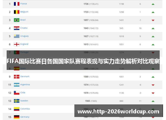Click previous points 1135 in Chile row

click(122, 93)
